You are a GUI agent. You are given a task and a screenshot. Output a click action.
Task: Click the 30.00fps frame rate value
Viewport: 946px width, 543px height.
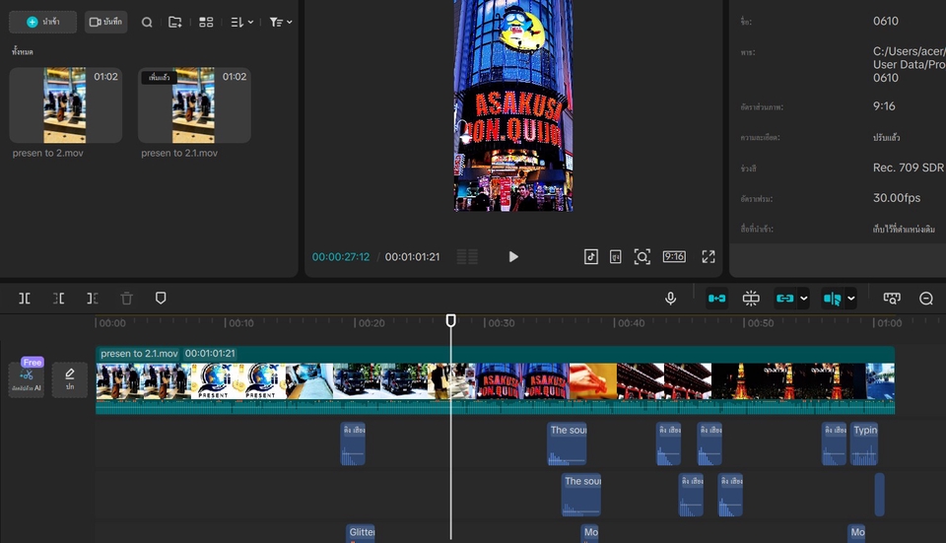coord(897,198)
